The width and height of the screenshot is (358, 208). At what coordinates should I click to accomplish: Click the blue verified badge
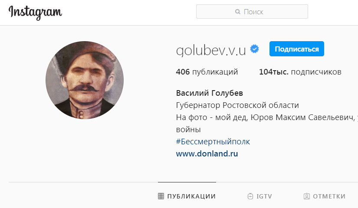(254, 49)
